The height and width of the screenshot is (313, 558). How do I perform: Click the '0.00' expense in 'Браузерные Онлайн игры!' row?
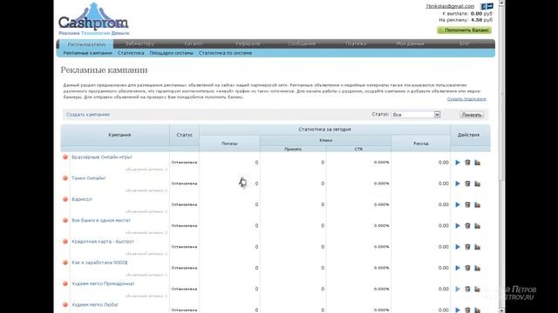click(444, 163)
